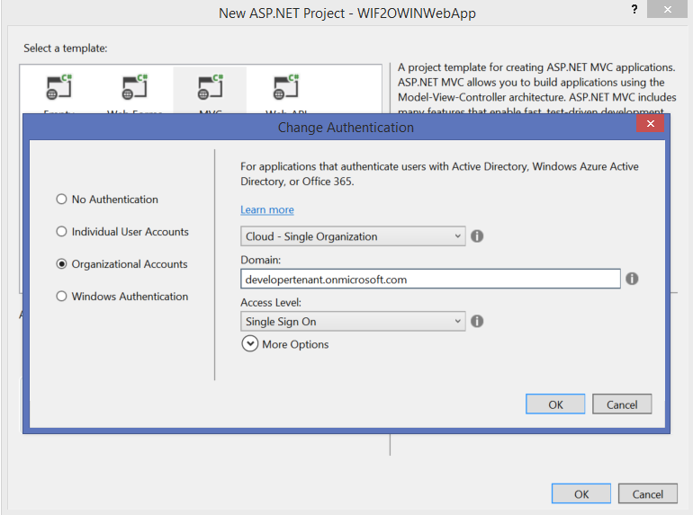Choose Individual User Accounts option
Viewport: 693px width, 515px height.
coord(61,232)
